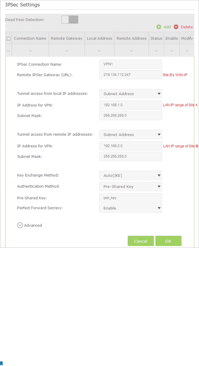Click the IPSec Connection Name field

coord(130,64)
